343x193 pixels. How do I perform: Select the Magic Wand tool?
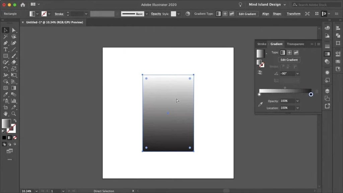[x=6, y=37]
